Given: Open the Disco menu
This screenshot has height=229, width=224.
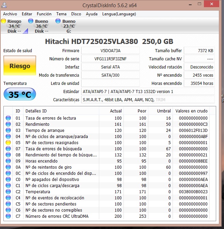Looking at the screenshot, I should (x=76, y=14).
